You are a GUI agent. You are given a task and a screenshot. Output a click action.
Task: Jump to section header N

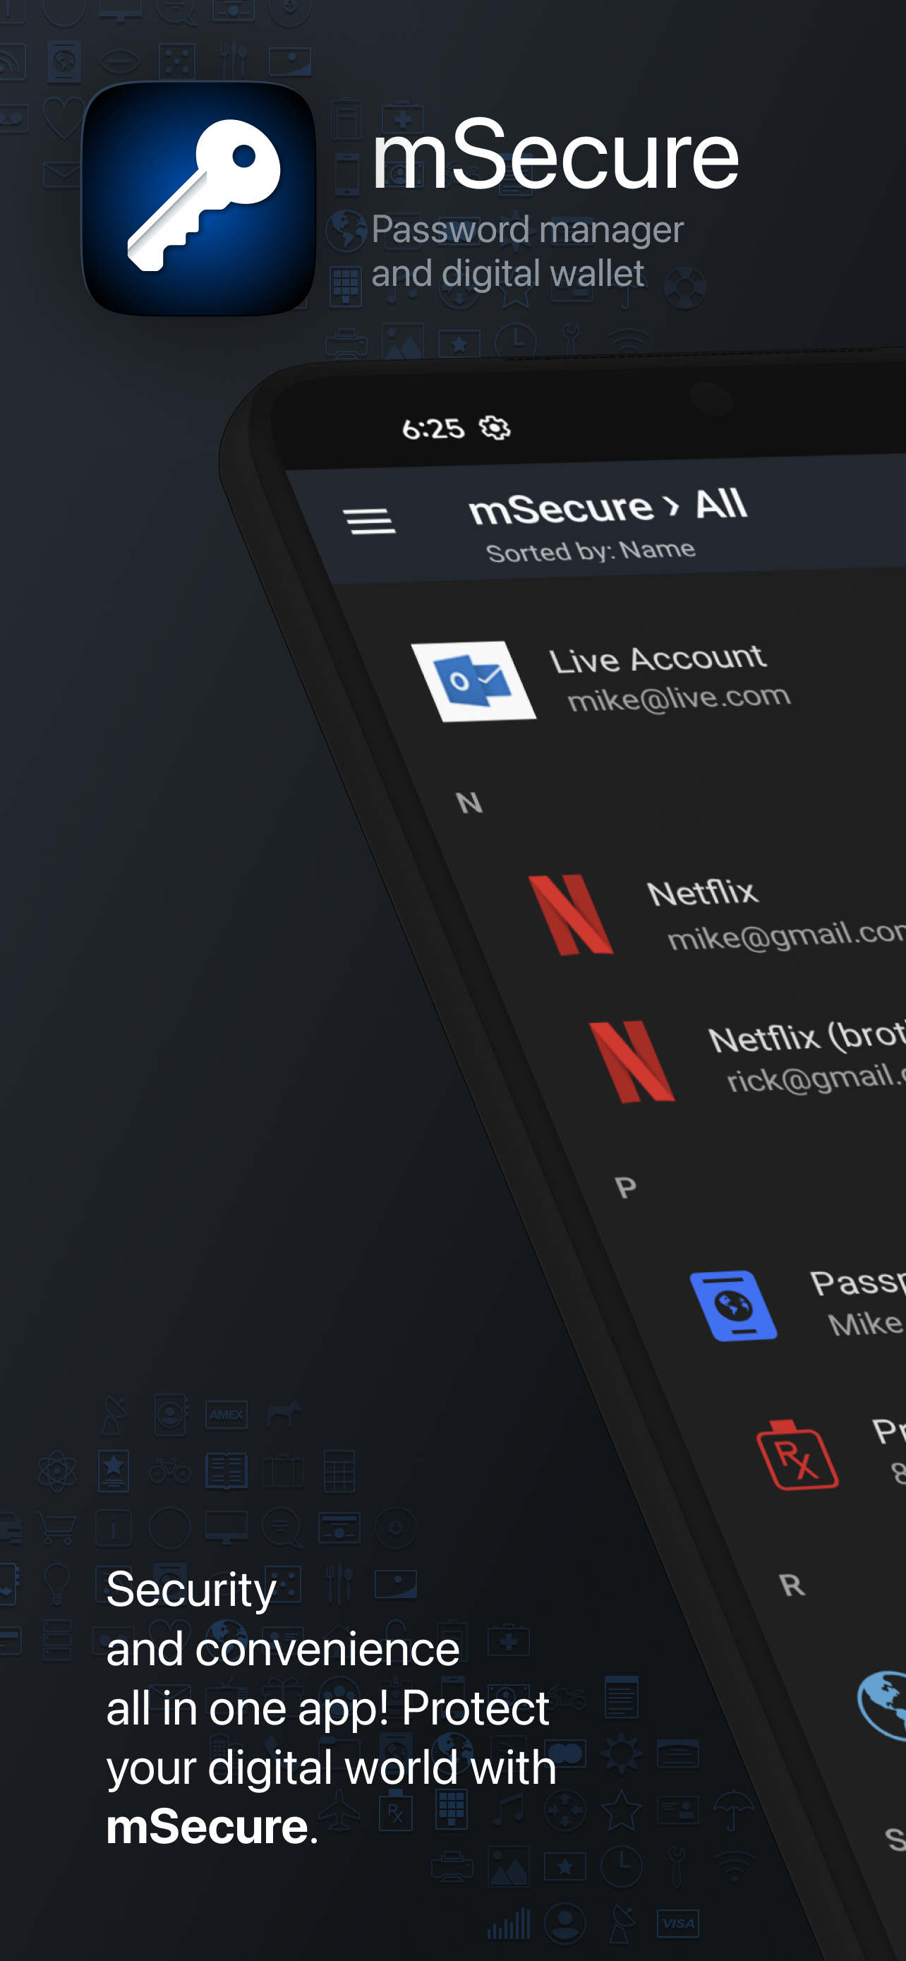pyautogui.click(x=469, y=803)
